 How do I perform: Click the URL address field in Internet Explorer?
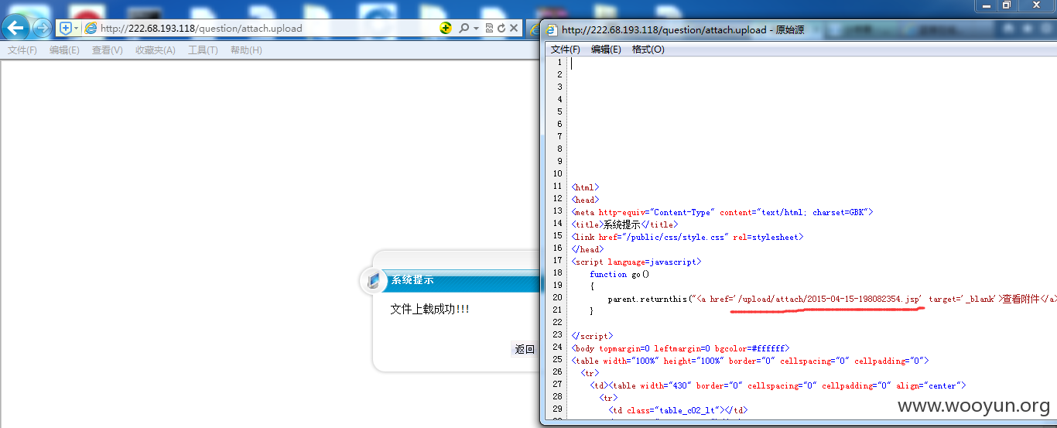(263, 28)
